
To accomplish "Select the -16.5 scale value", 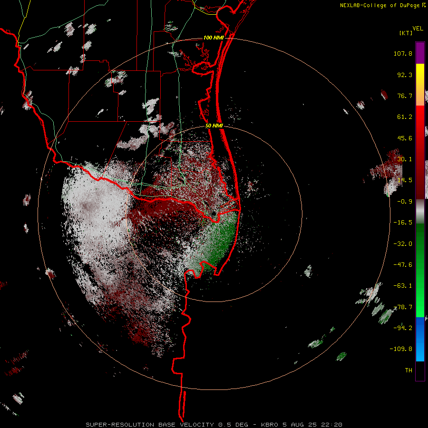I will (403, 223).
